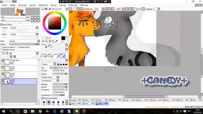Click the navigator thumbnail preview
Screen dimensions: 203x114
[x=20, y=12]
